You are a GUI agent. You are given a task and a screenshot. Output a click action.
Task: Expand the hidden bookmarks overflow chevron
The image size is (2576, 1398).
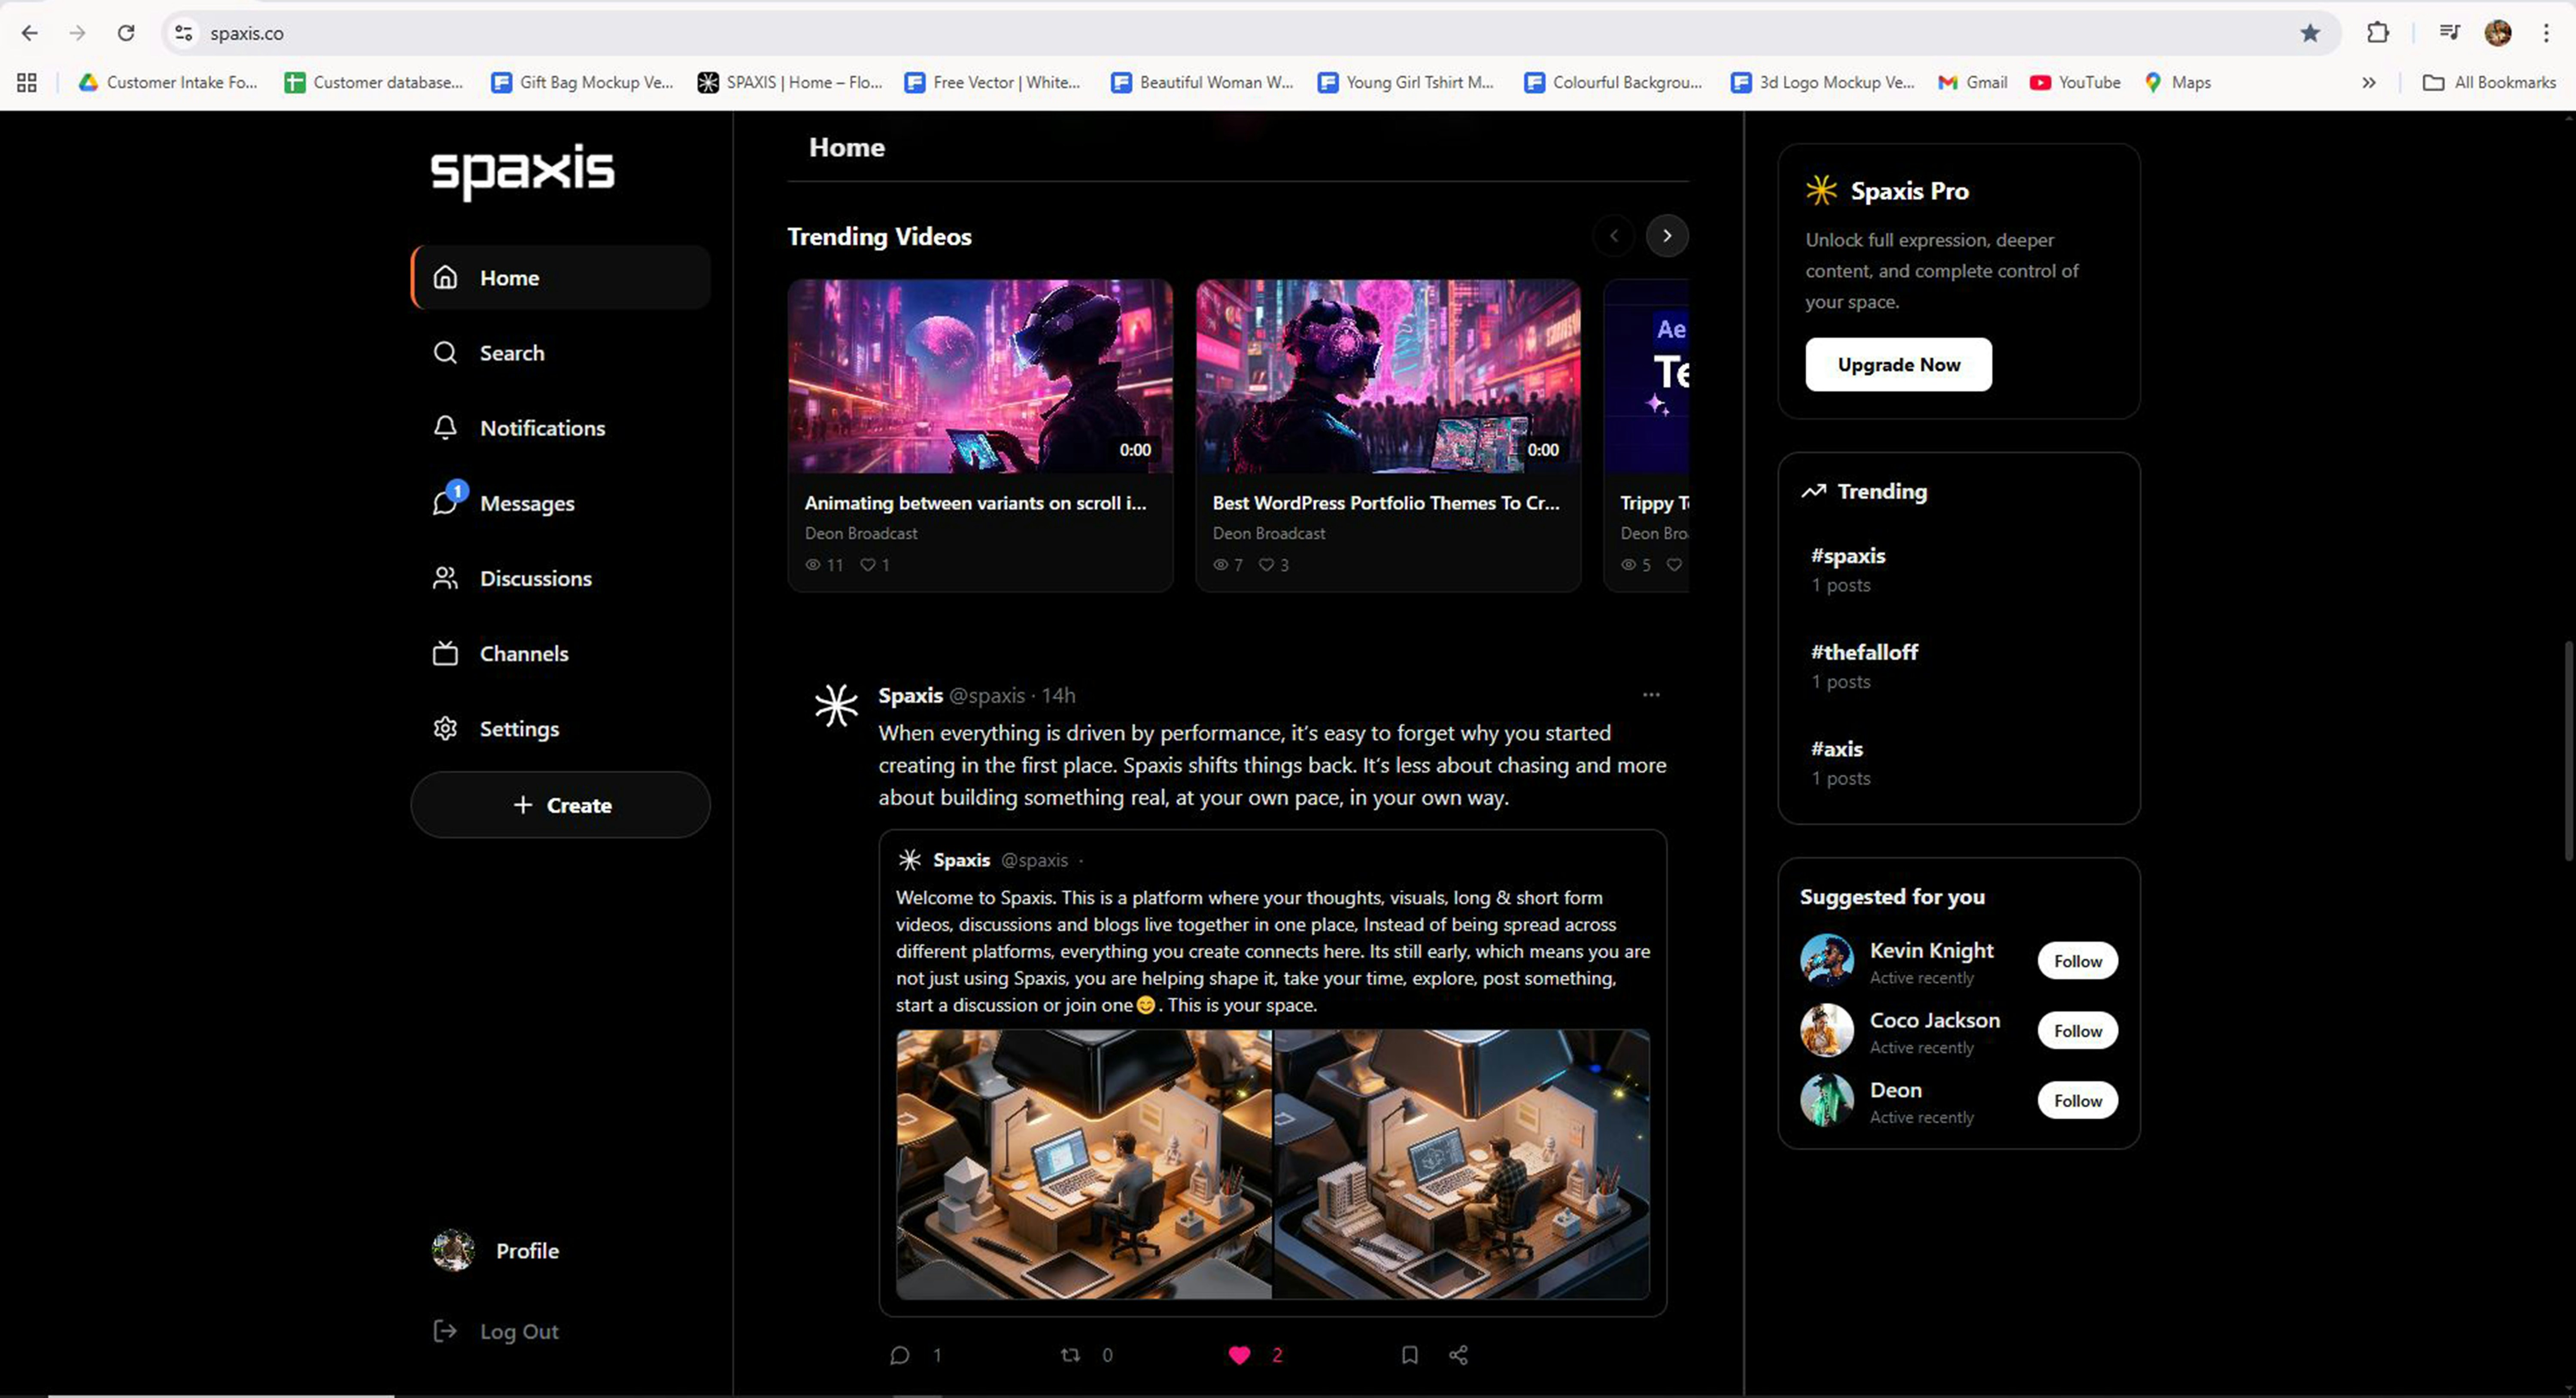[2368, 83]
